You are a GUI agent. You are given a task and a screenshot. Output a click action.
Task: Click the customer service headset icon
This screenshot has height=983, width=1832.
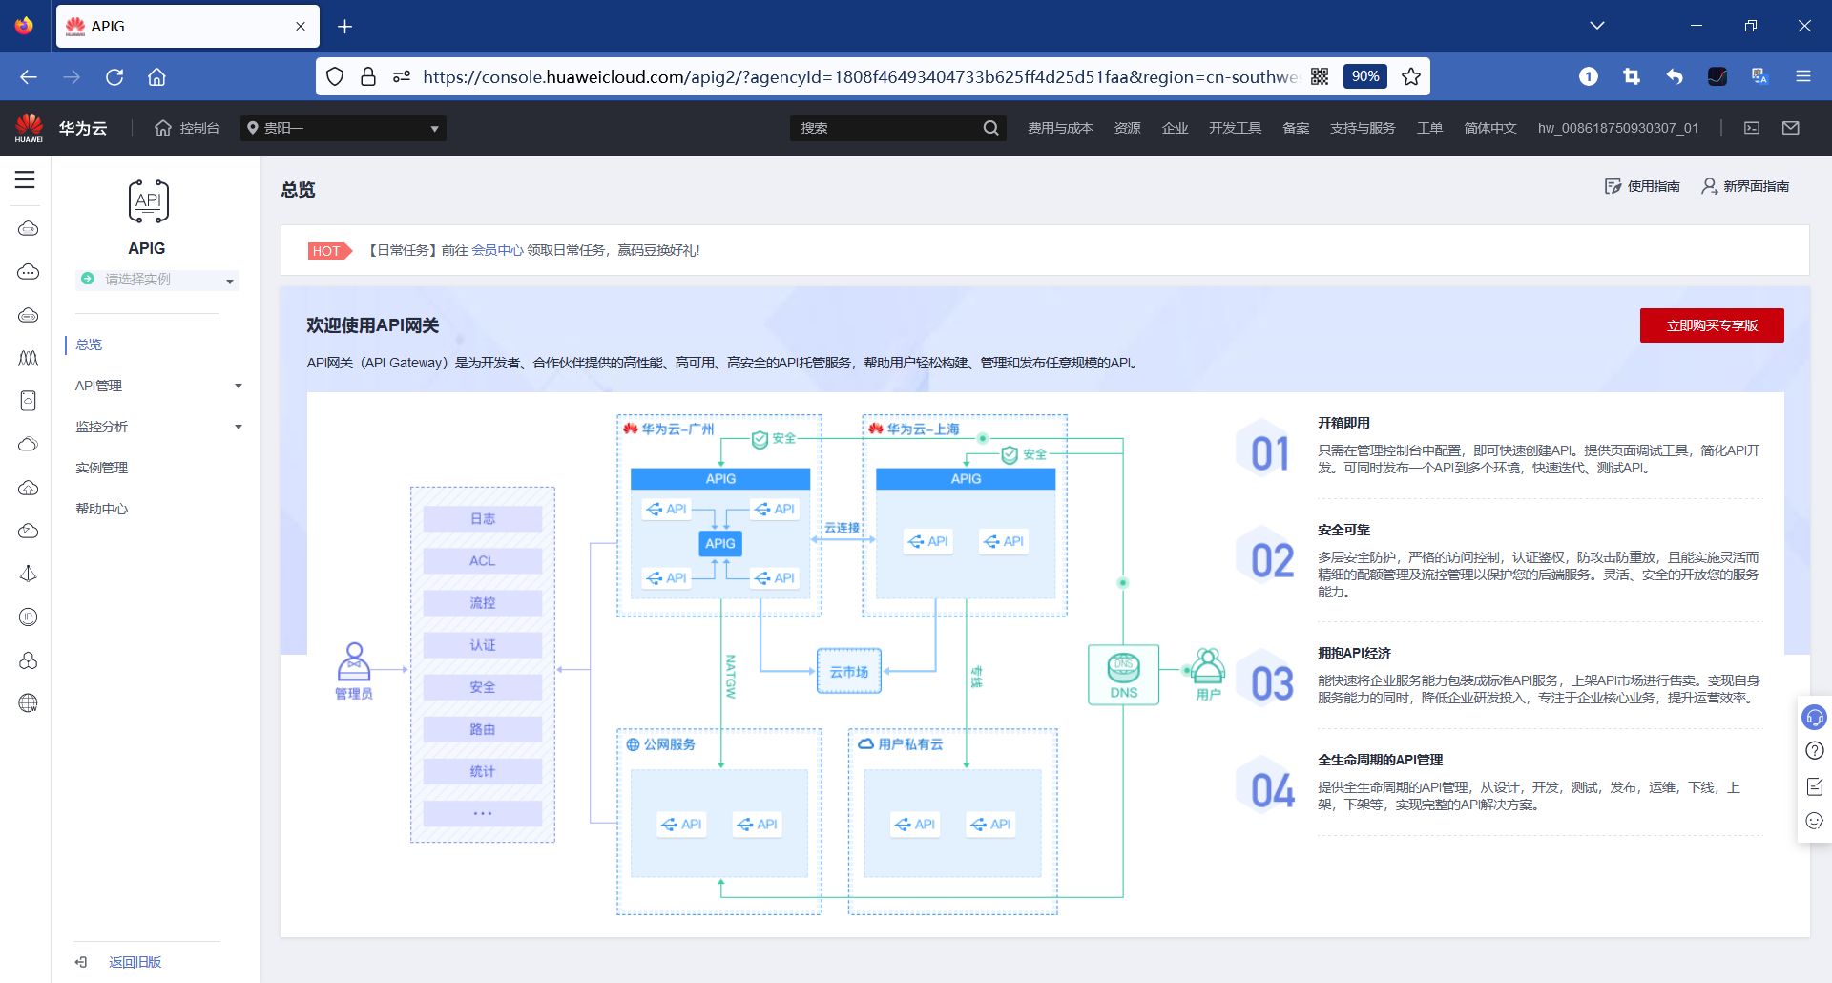tap(1814, 717)
